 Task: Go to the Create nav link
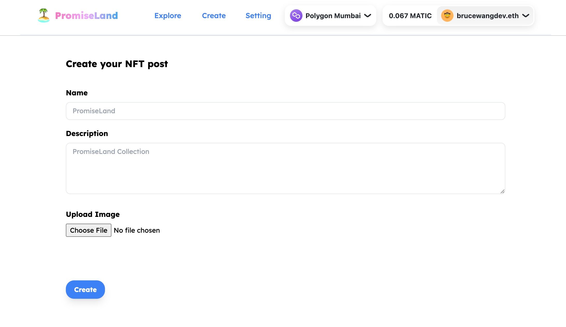tap(214, 16)
